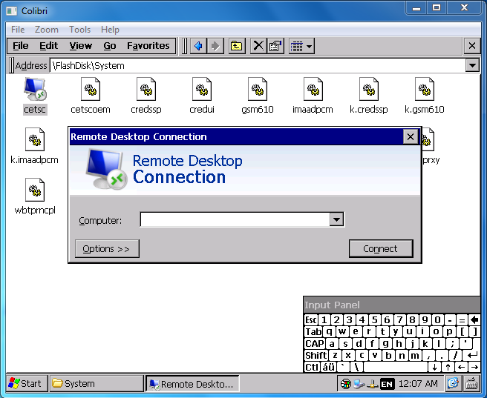Tap the backspace arrow key on keyboard
This screenshot has width=487, height=398.
(x=474, y=320)
